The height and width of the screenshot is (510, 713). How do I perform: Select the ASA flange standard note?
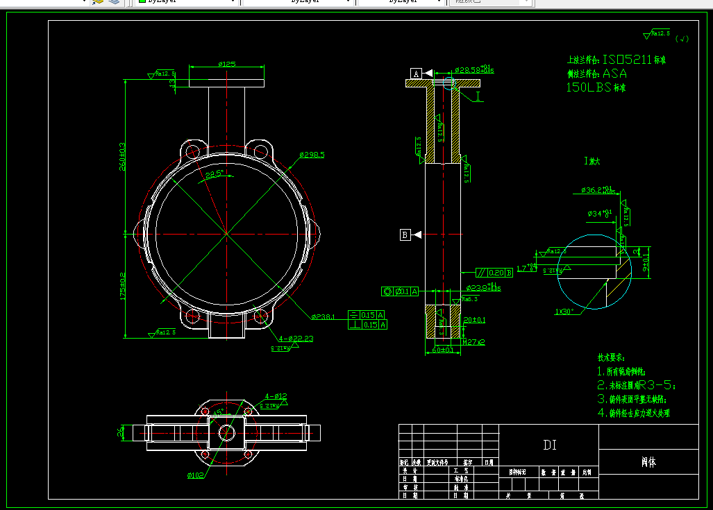tap(596, 74)
